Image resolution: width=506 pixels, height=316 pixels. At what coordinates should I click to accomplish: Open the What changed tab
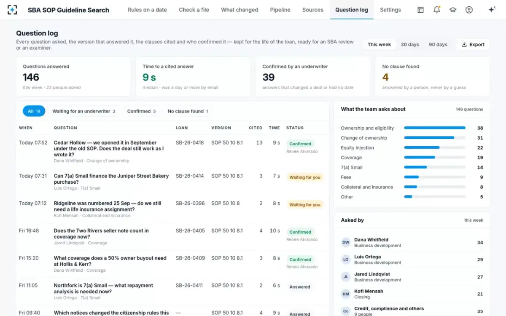click(x=240, y=10)
